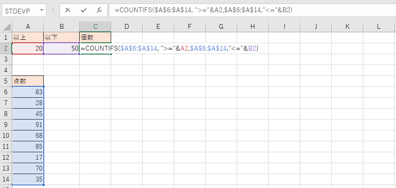The width and height of the screenshot is (396, 188).
Task: Click cell B2 containing 50
Action: tap(61, 48)
